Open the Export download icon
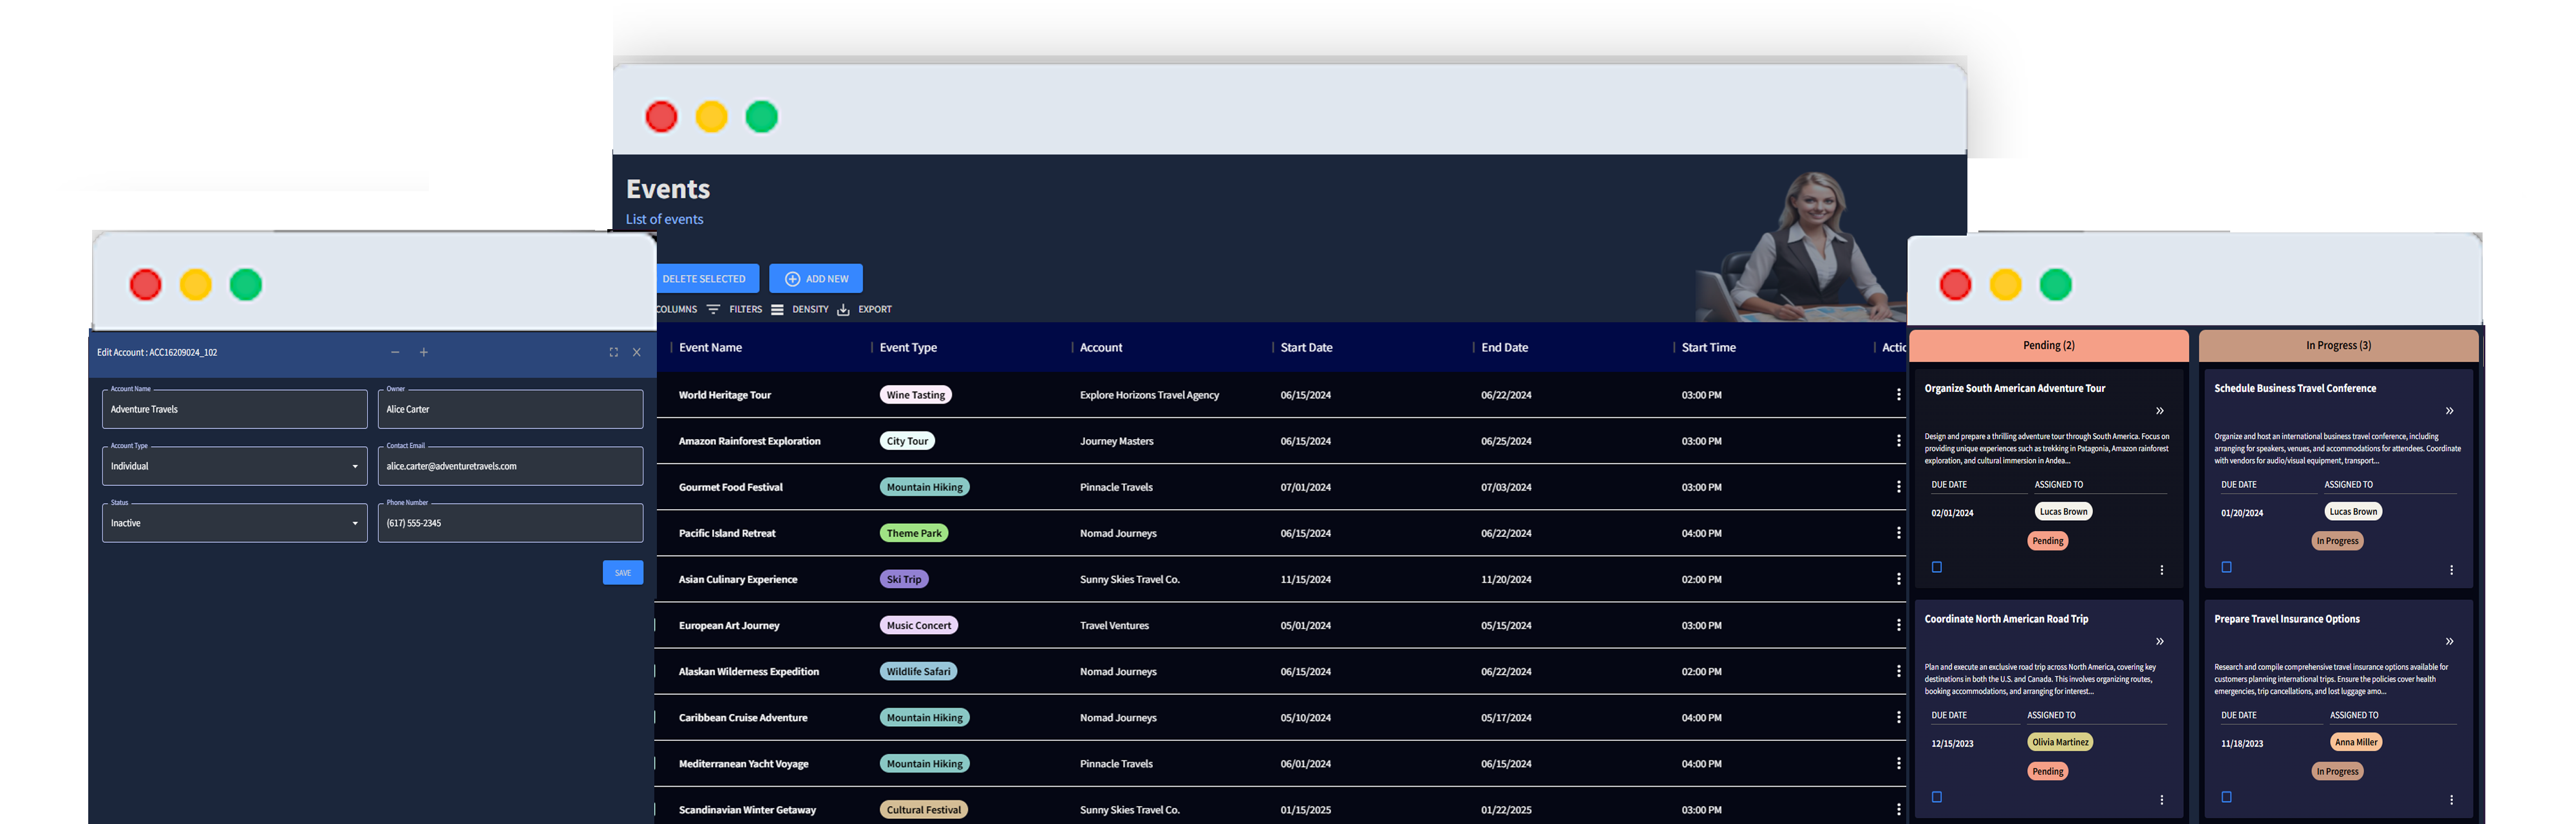Viewport: 2576px width, 824px height. pos(843,309)
